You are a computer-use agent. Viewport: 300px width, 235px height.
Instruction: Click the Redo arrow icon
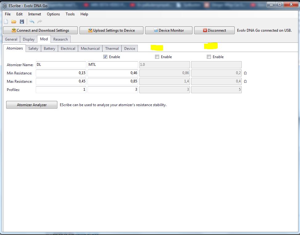[x=39, y=22]
